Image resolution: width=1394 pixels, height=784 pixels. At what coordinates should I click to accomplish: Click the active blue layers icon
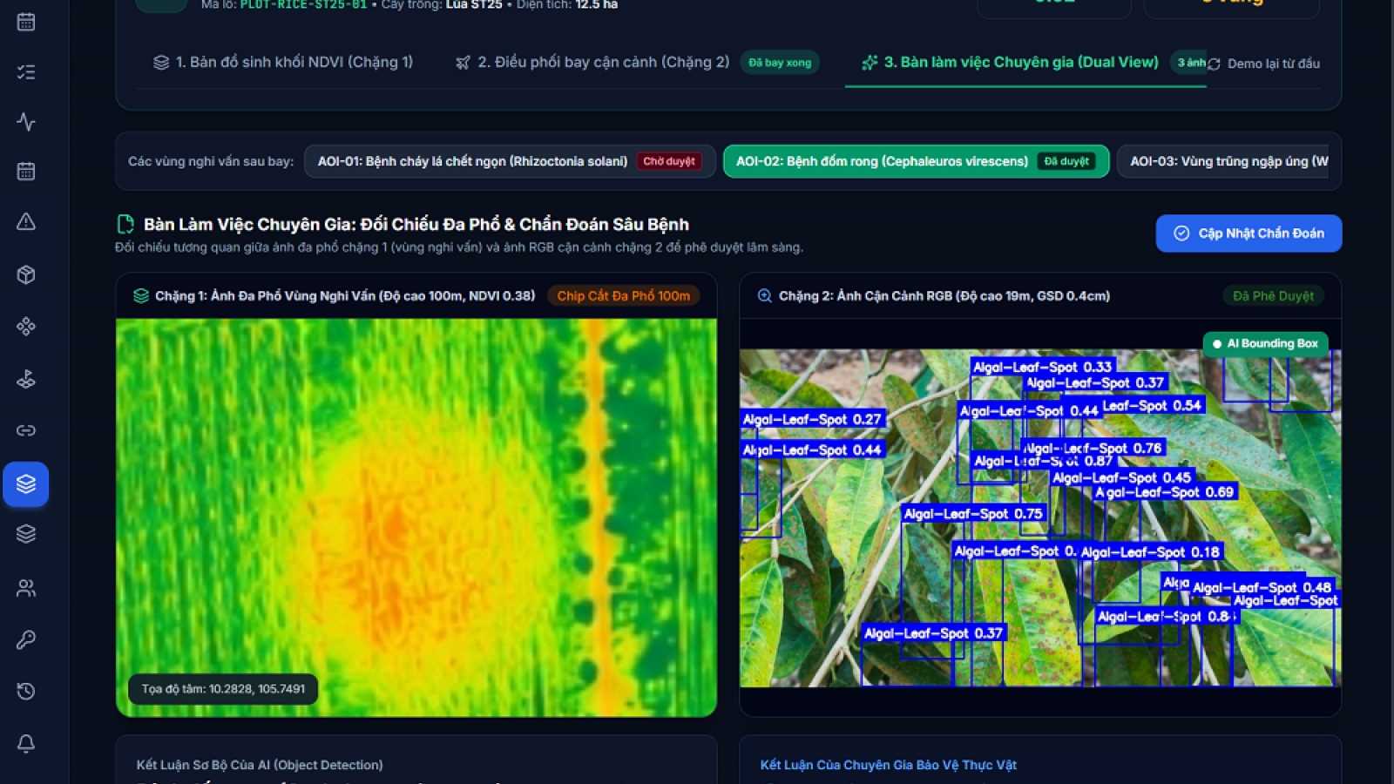pos(26,483)
